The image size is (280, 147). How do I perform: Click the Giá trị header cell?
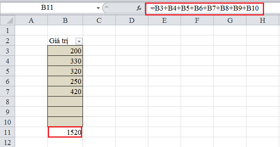[65, 41]
